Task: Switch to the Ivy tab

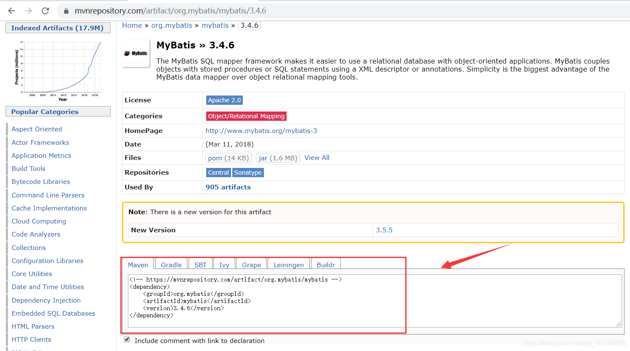Action: coord(224,265)
